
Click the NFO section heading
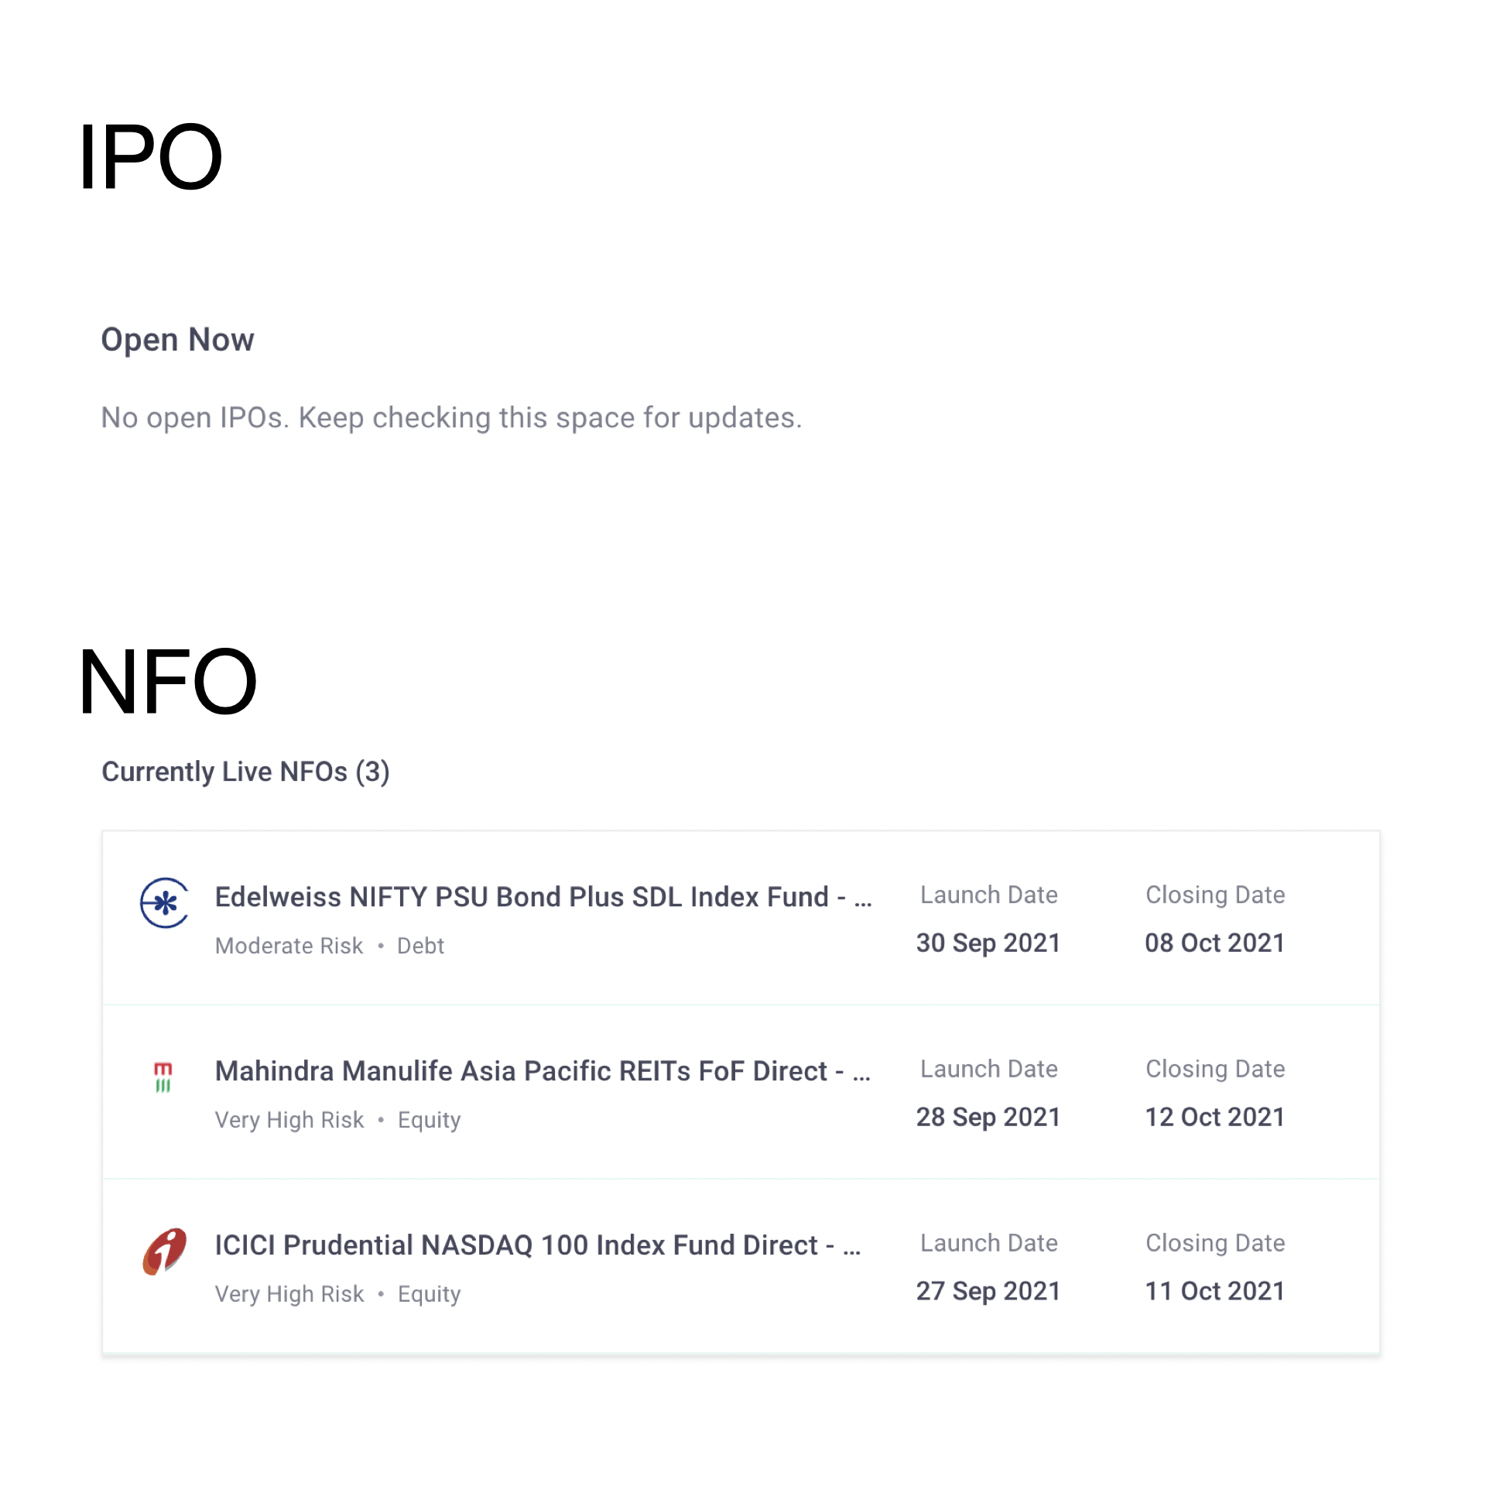167,682
